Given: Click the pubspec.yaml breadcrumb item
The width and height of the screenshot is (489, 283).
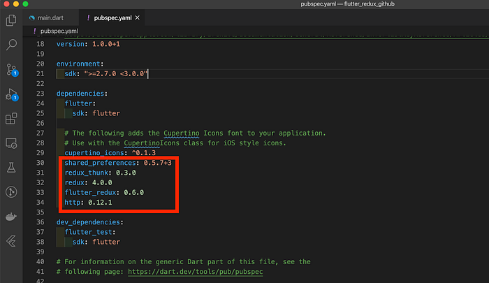Looking at the screenshot, I should coord(59,31).
